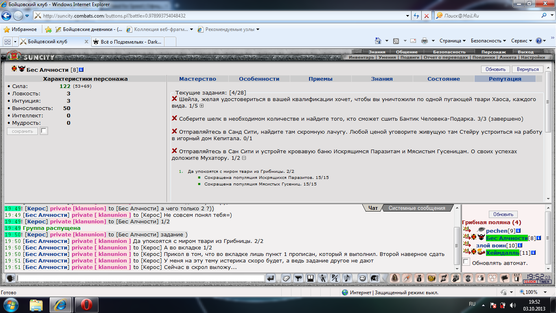Enable the Обновлять автомат. checkbox
556x313 pixels.
pos(466,262)
